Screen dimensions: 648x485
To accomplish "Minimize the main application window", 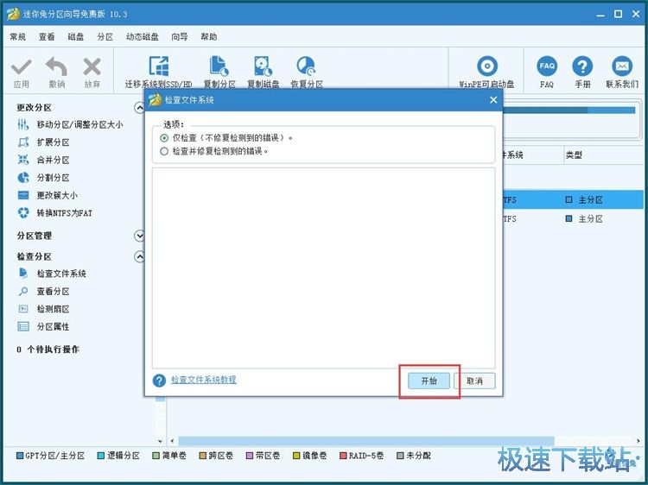I will [600, 15].
